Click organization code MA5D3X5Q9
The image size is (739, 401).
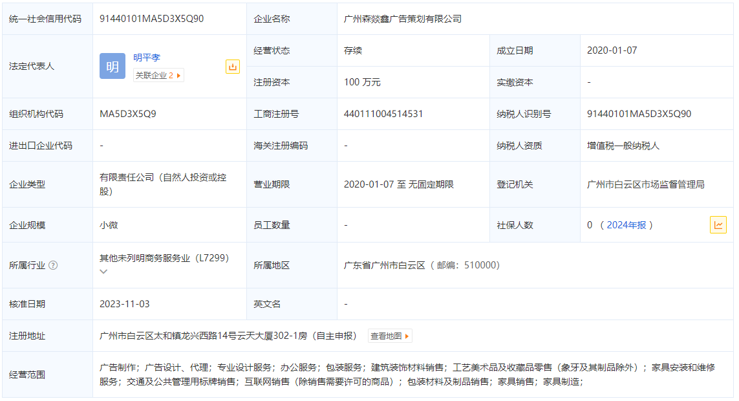click(x=128, y=114)
